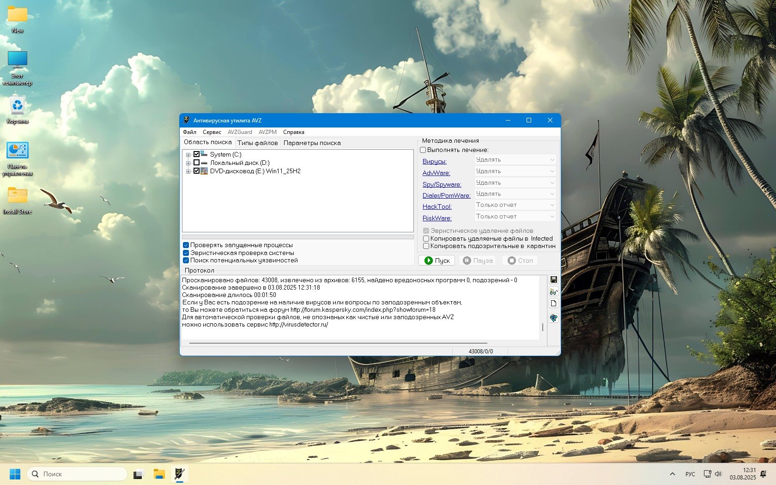Click the protocol's horizontal scrollbar
This screenshot has width=776, height=485.
(338, 343)
